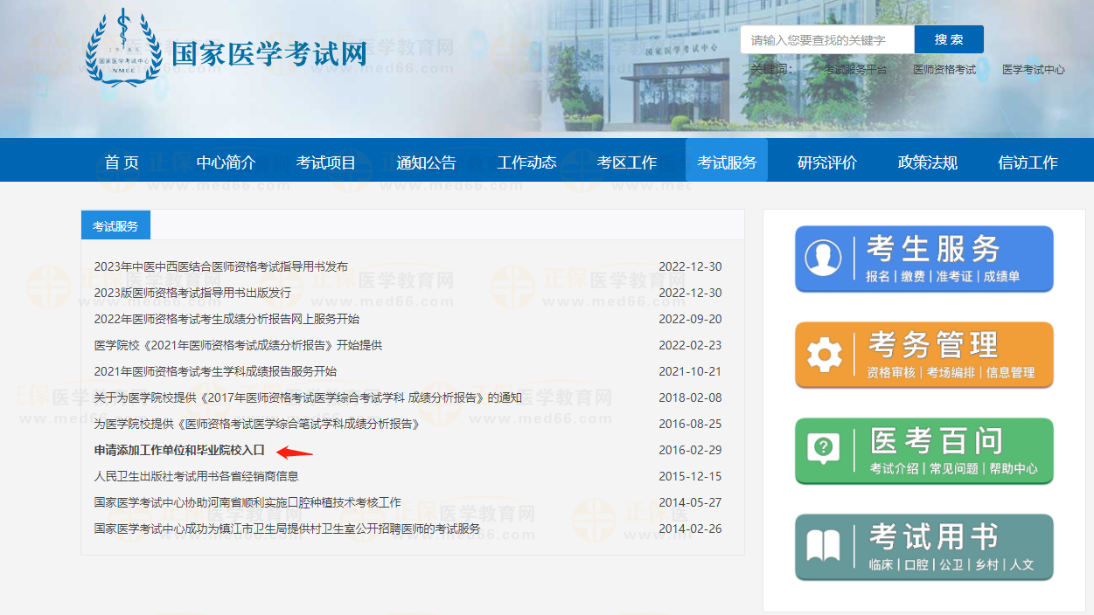Open 2022年医师资格考试考生成绩分析报告 link
The width and height of the screenshot is (1094, 615).
pyautogui.click(x=226, y=319)
